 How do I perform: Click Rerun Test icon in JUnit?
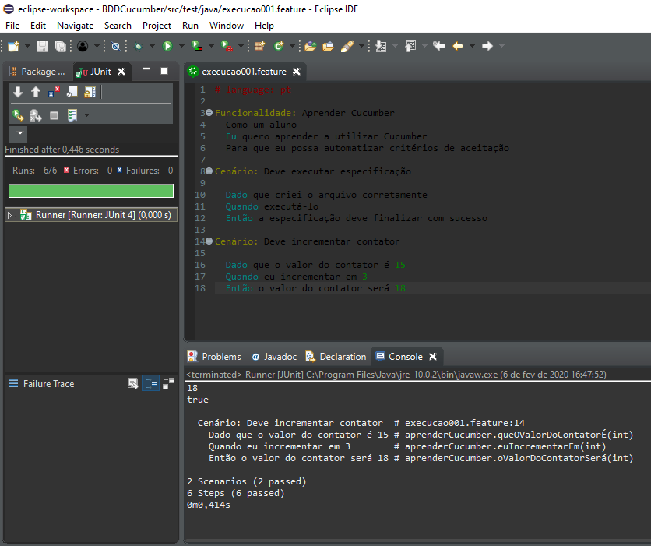[x=18, y=115]
